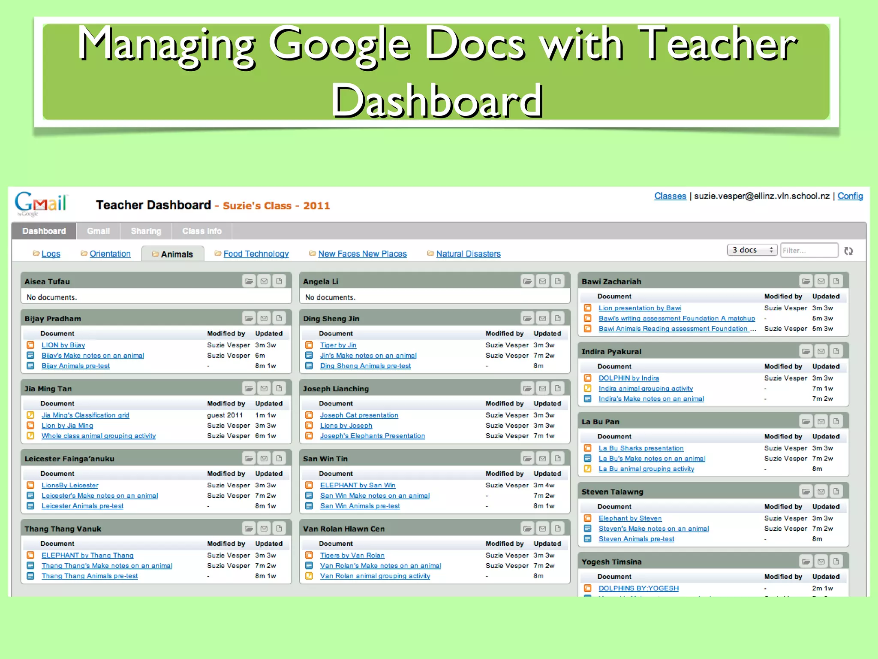Email Thang Thang Vanuk via envelope icon

pyautogui.click(x=264, y=529)
